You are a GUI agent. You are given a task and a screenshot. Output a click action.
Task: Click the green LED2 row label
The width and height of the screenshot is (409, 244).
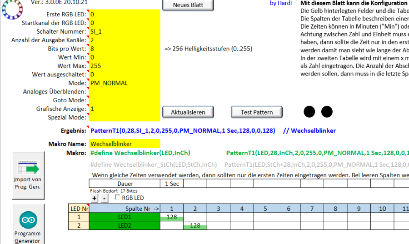click(125, 226)
